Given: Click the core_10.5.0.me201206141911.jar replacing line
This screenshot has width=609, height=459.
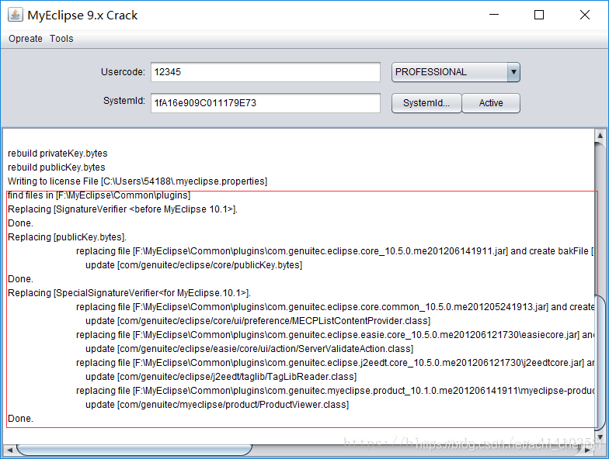Looking at the screenshot, I should [335, 251].
